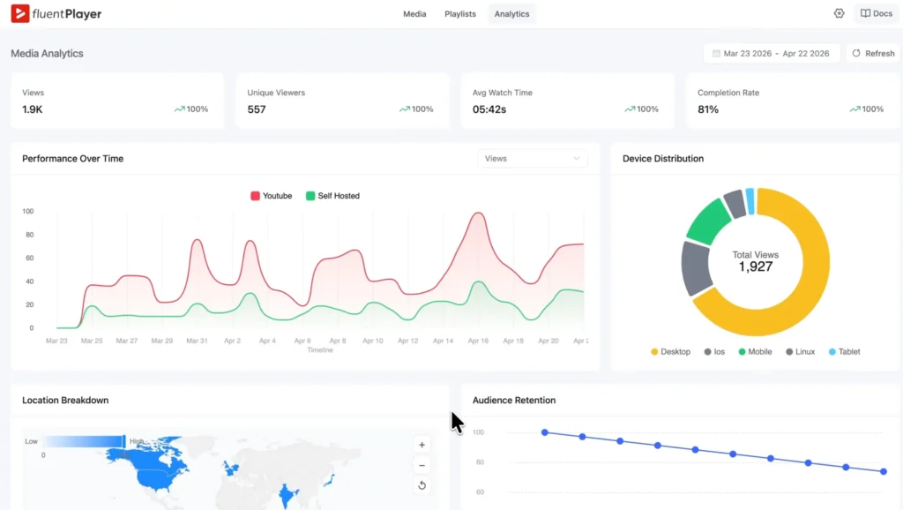Zoom in on the location map

coord(422,445)
